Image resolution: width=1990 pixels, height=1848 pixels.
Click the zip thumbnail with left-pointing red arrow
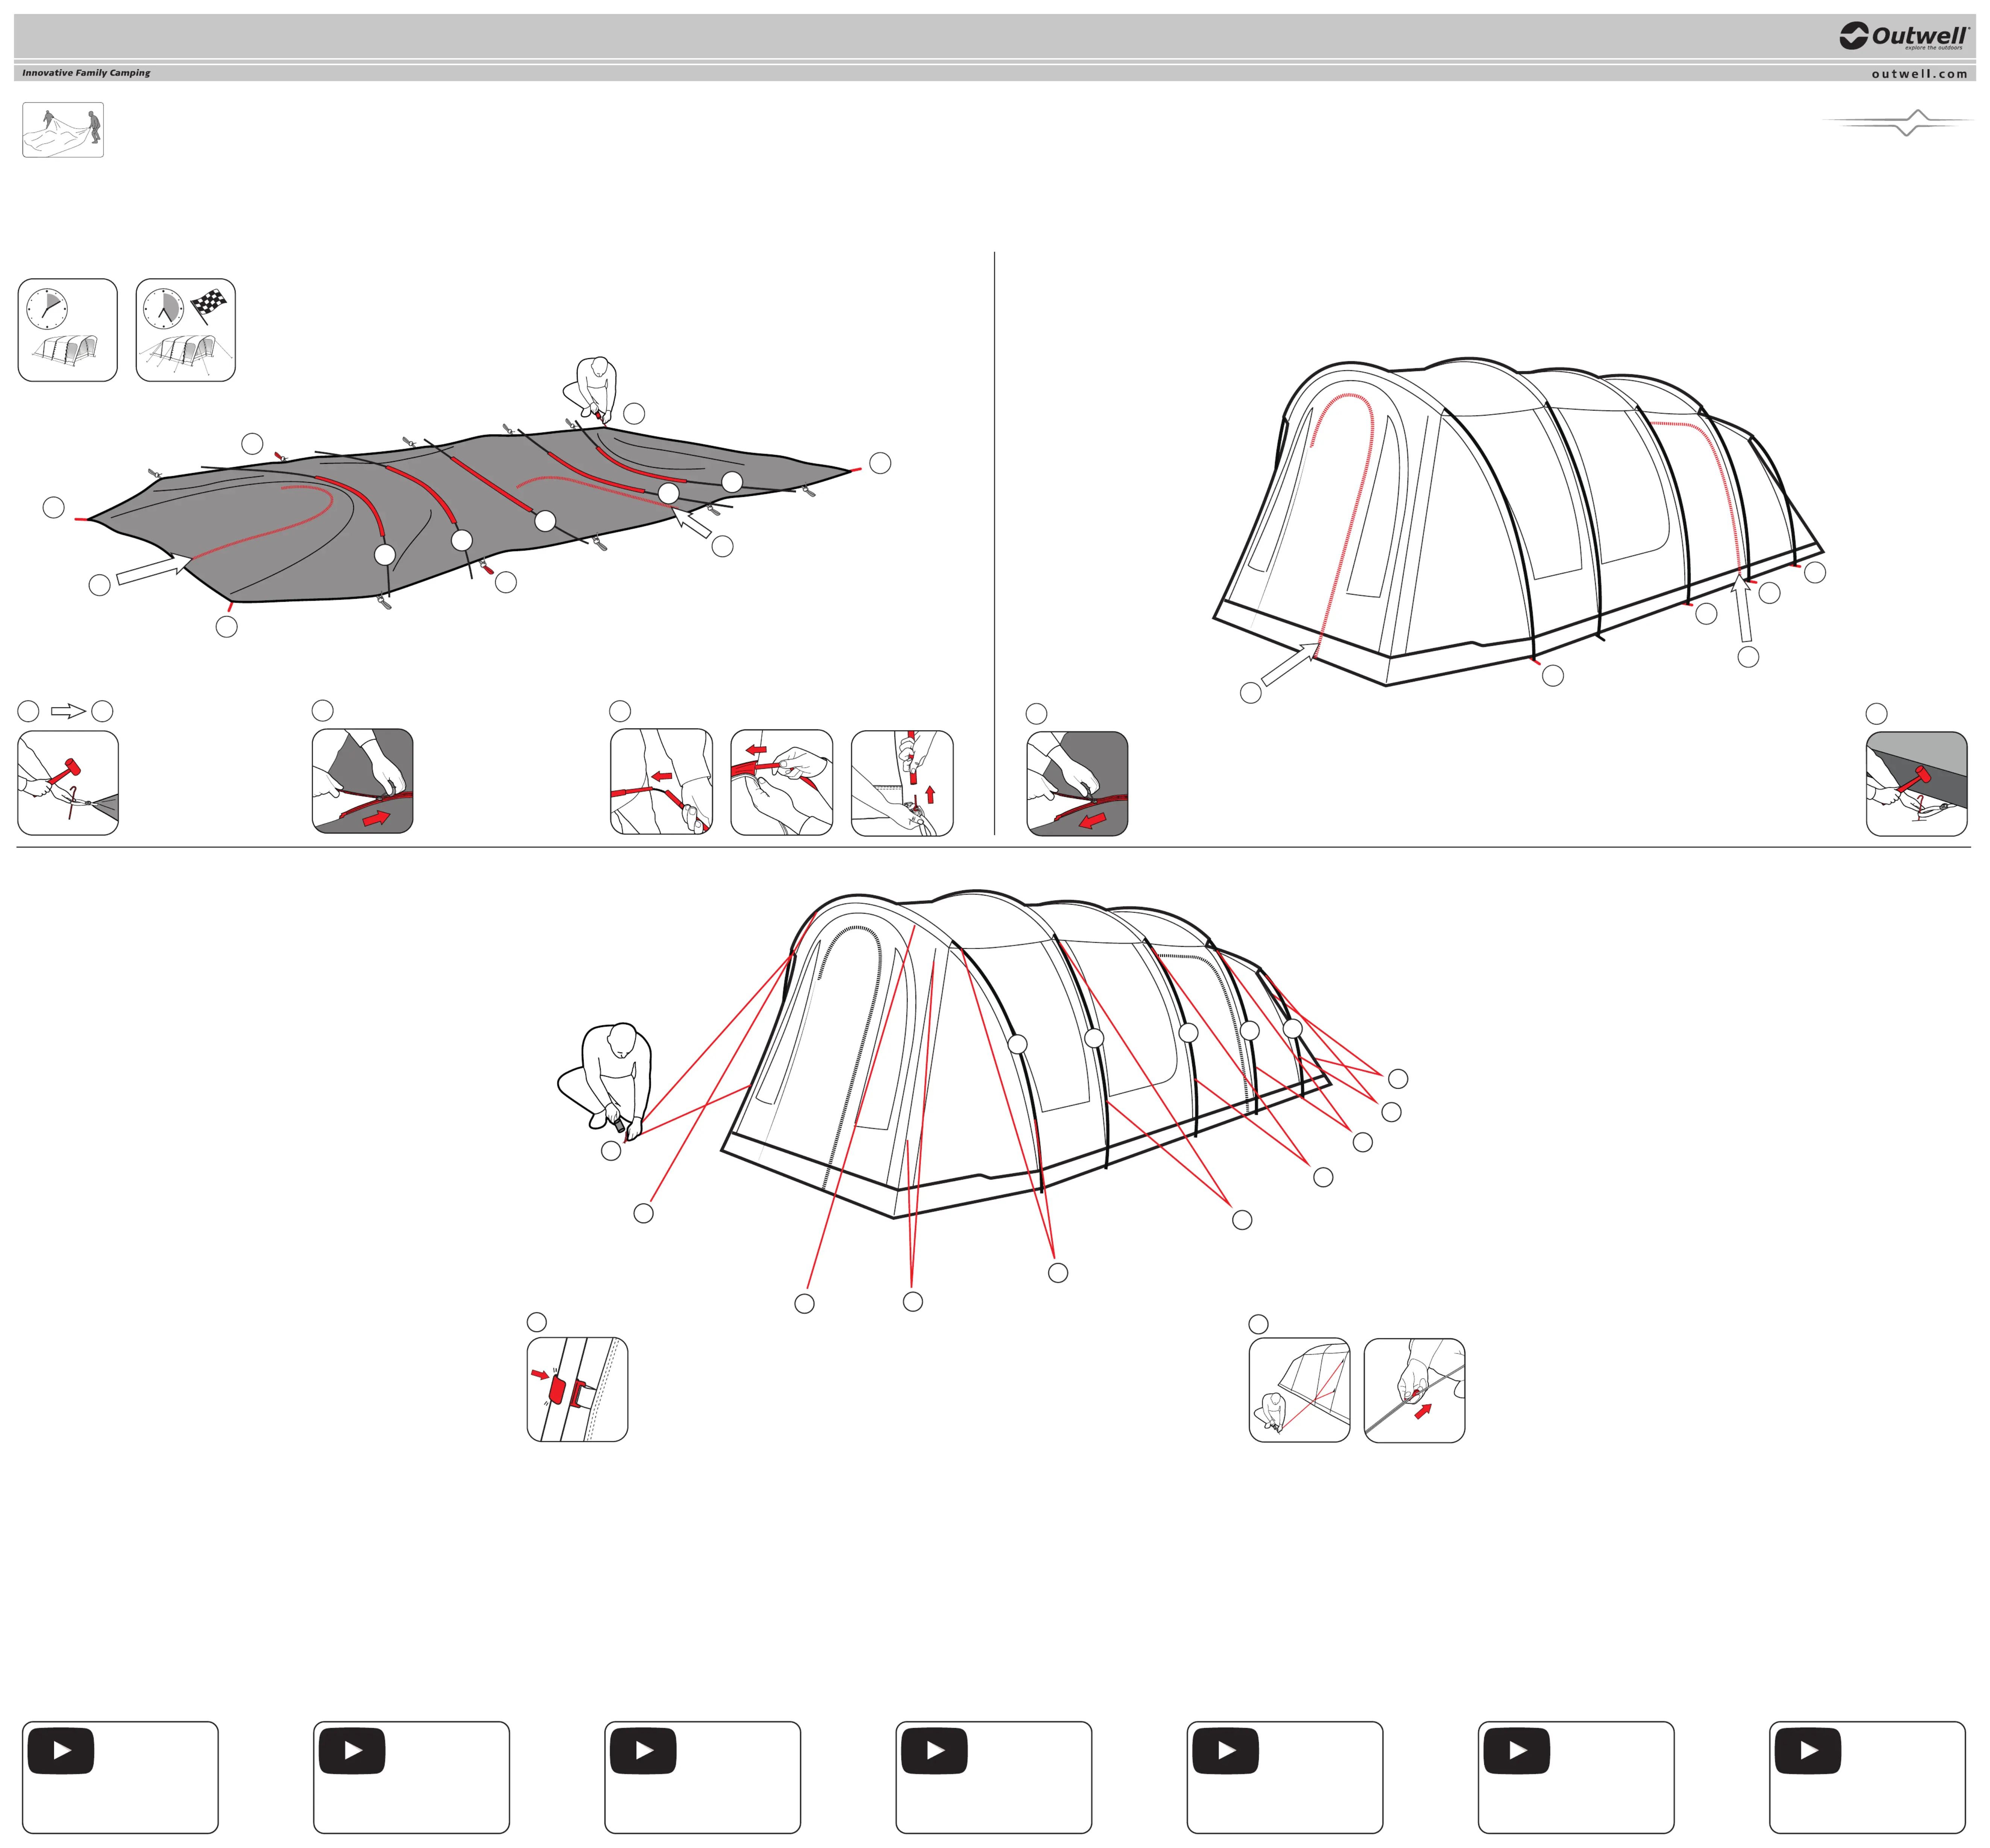(x=1077, y=784)
